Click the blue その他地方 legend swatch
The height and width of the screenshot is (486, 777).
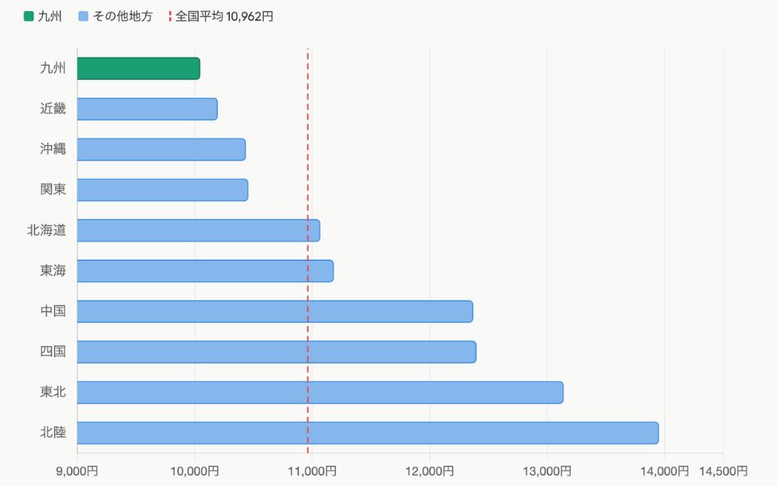(x=83, y=16)
